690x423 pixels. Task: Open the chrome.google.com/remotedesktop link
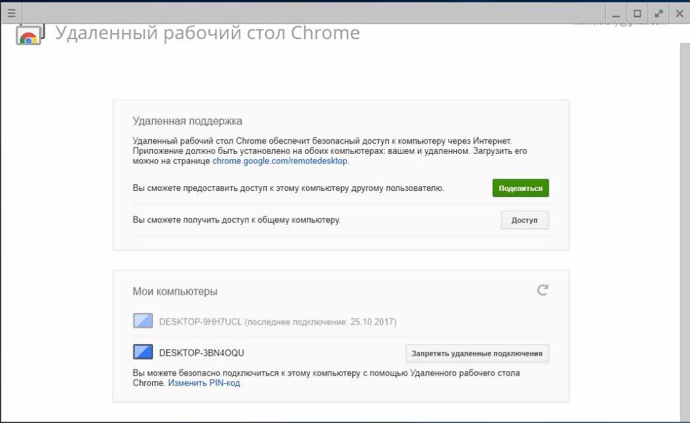(x=280, y=161)
